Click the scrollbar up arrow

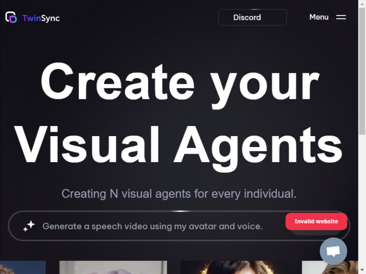coord(362,4)
